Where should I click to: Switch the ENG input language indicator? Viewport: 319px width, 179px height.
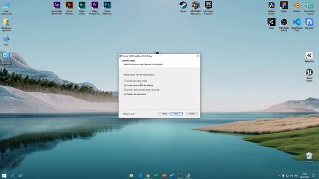[x=296, y=176]
